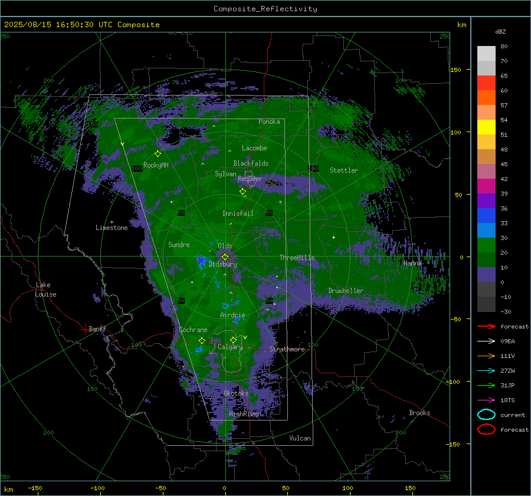Click the Composite_Reflectivity title
Viewport: 531px width, 496px height.
tap(265, 9)
